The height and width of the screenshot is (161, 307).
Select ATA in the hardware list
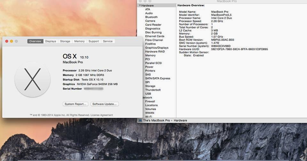(x=148, y=9)
